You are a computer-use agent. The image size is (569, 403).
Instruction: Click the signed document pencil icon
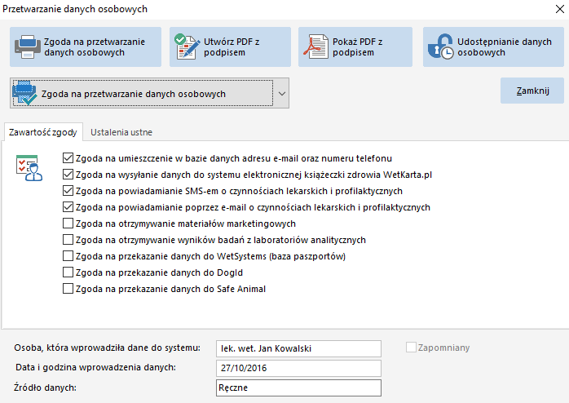coord(187,46)
